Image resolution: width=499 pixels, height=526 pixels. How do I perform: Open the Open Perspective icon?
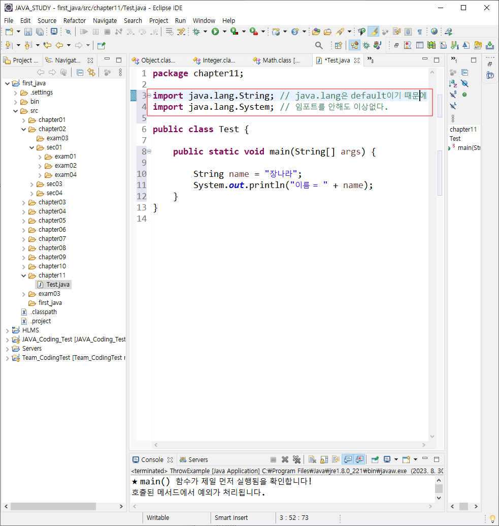pos(339,45)
